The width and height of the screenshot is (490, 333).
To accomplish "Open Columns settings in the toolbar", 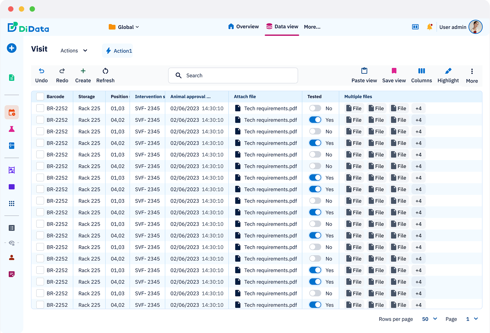I will coord(421,75).
